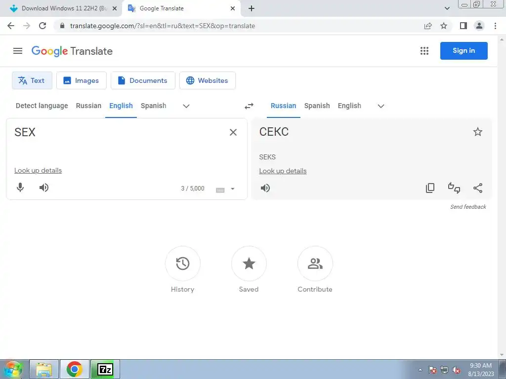Switch to Documents translation mode
This screenshot has width=506, height=379.
[143, 80]
